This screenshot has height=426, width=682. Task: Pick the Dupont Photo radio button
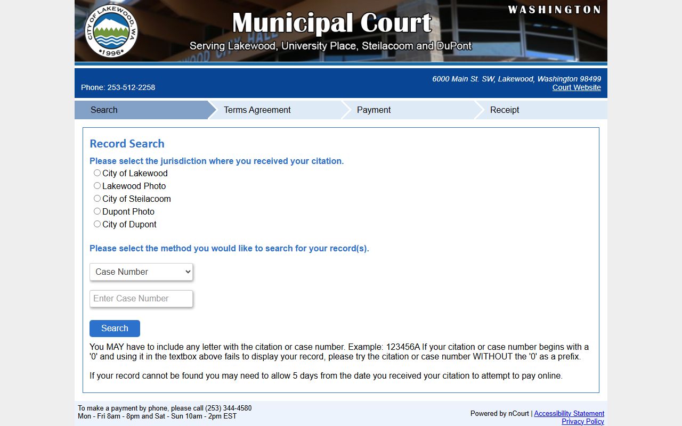coord(97,211)
